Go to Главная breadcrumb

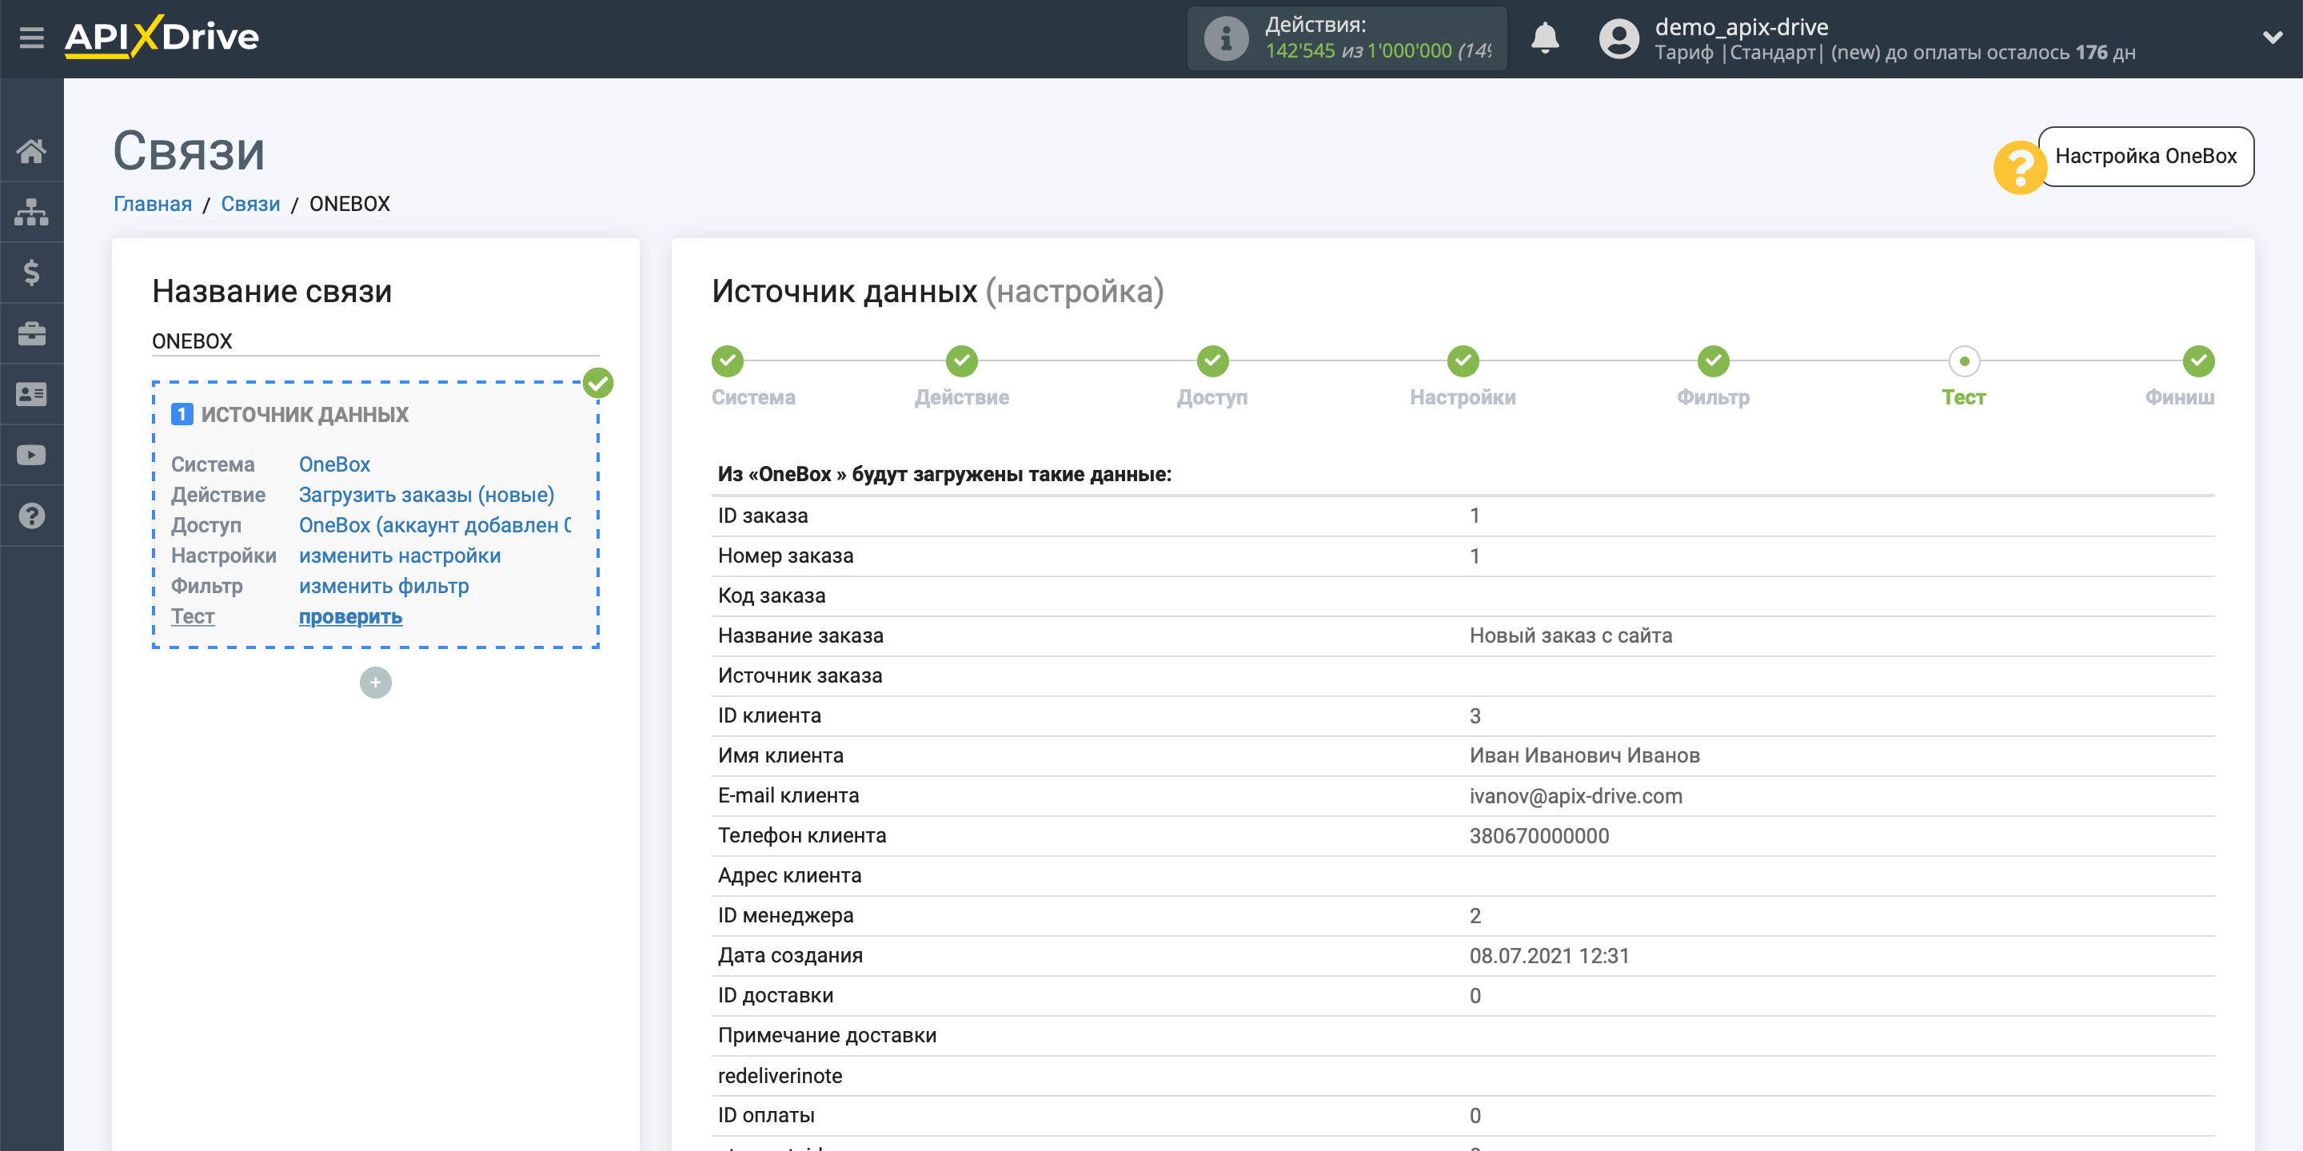(x=153, y=204)
